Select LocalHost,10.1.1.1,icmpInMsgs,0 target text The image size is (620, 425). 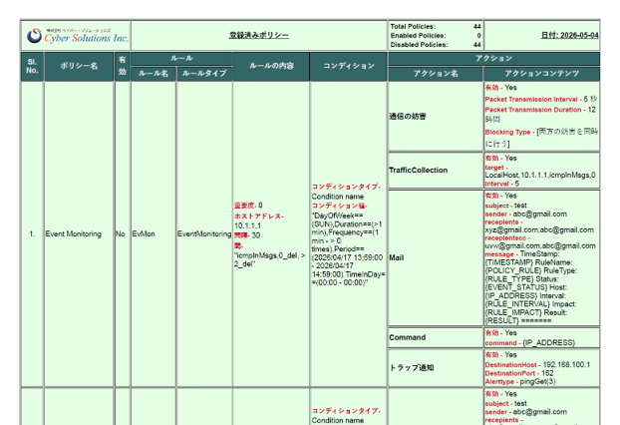click(540, 176)
